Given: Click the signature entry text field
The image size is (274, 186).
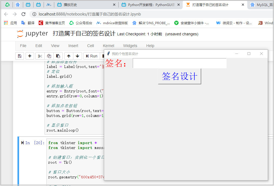Looking at the screenshot, I should click(179, 63).
